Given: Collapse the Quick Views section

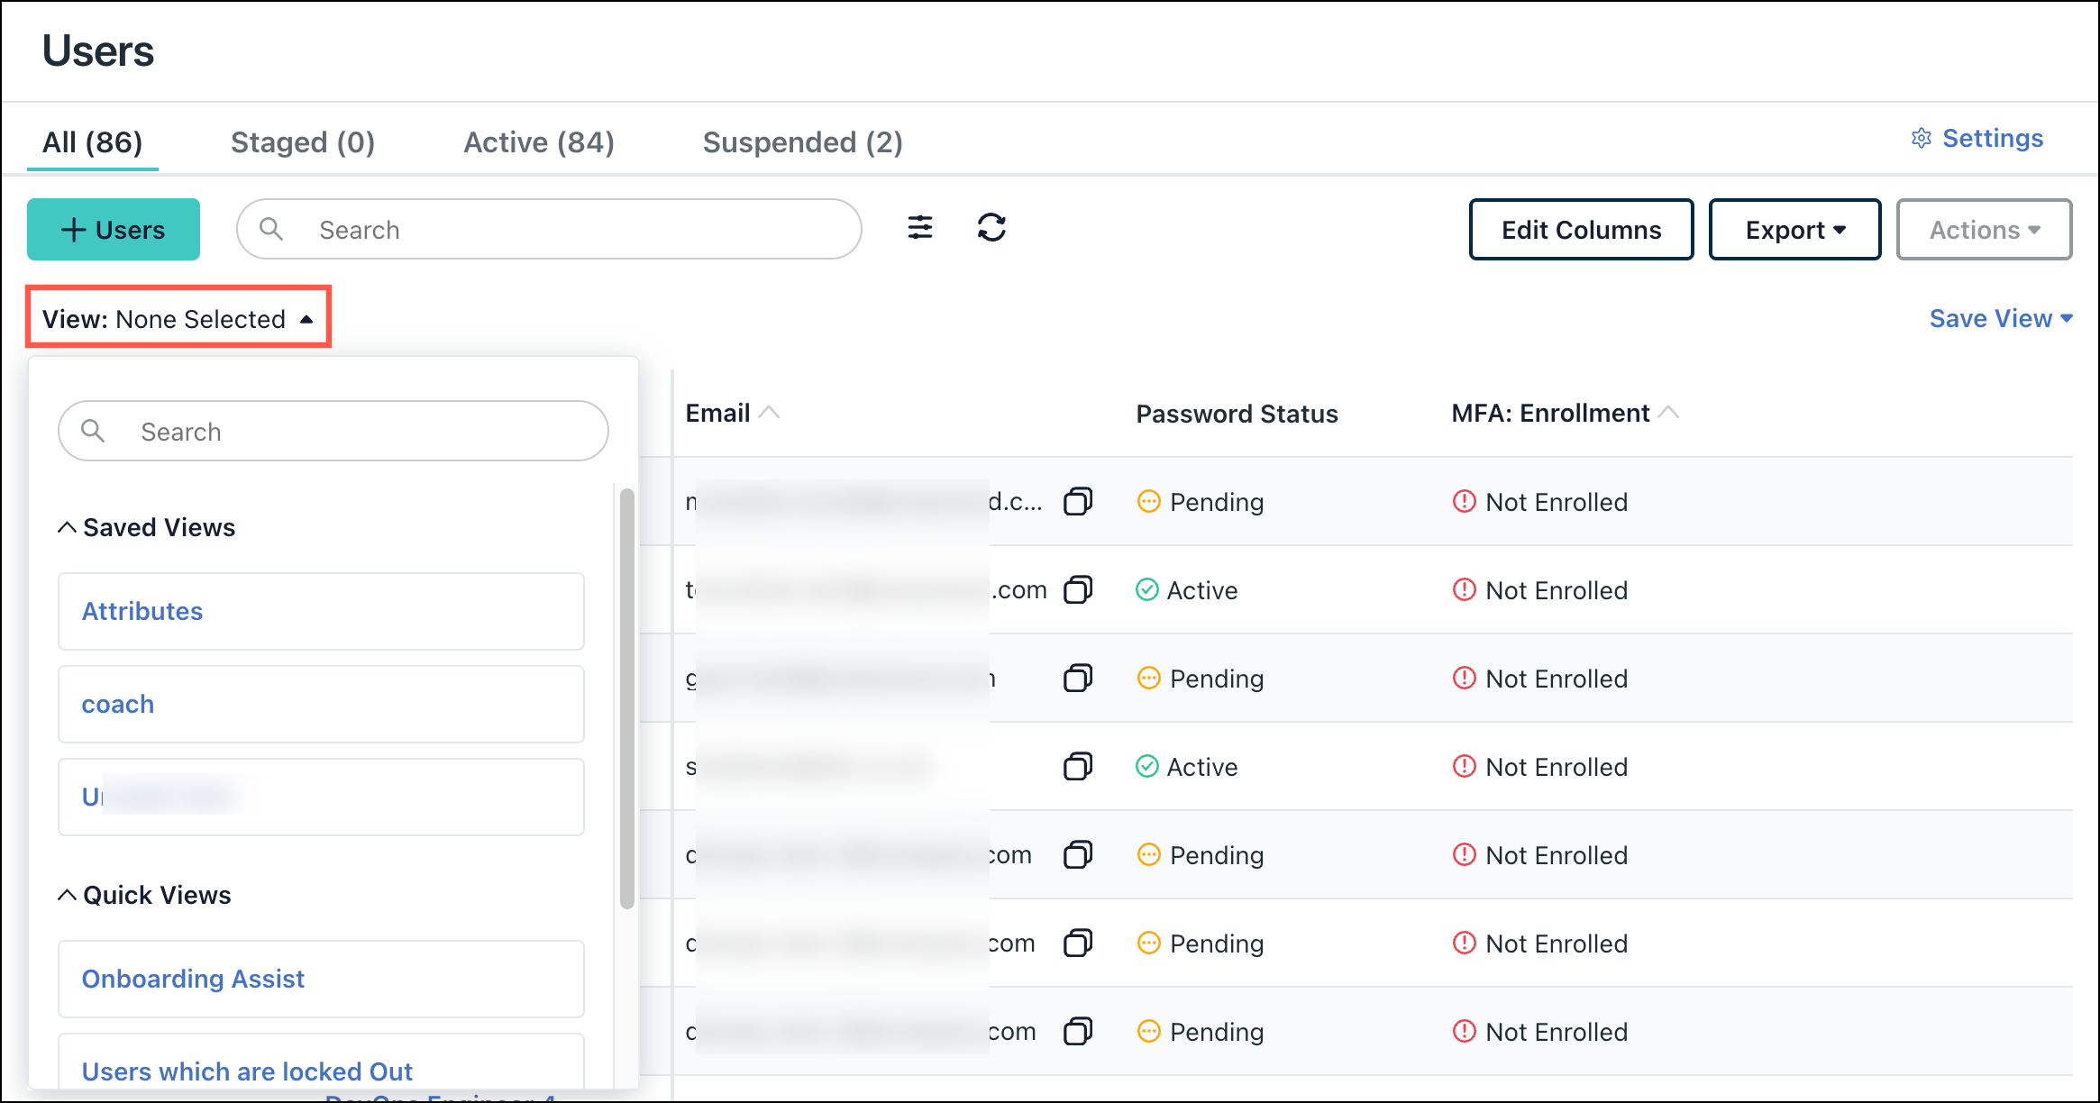Looking at the screenshot, I should (67, 896).
